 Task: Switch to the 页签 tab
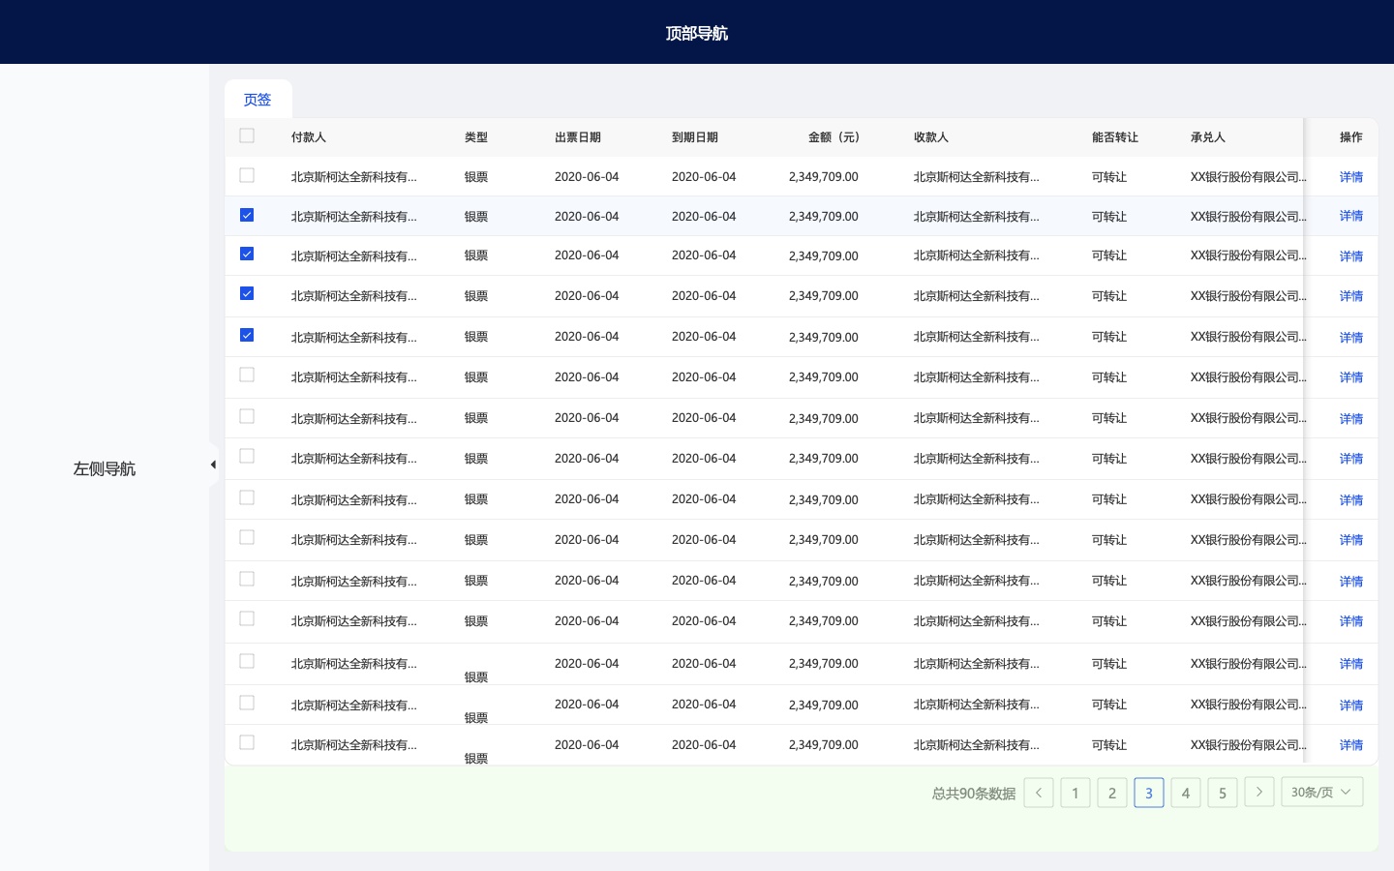coord(258,99)
